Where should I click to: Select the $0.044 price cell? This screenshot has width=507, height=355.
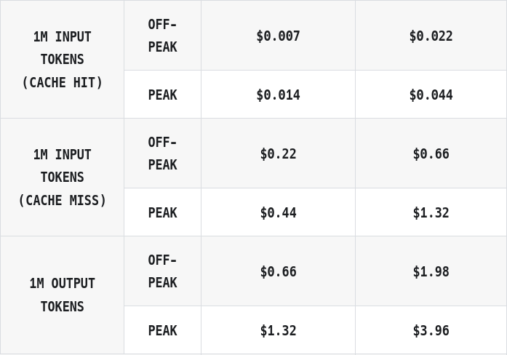431,95
